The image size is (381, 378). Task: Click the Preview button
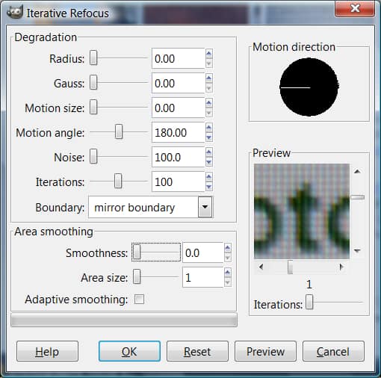coord(265,351)
